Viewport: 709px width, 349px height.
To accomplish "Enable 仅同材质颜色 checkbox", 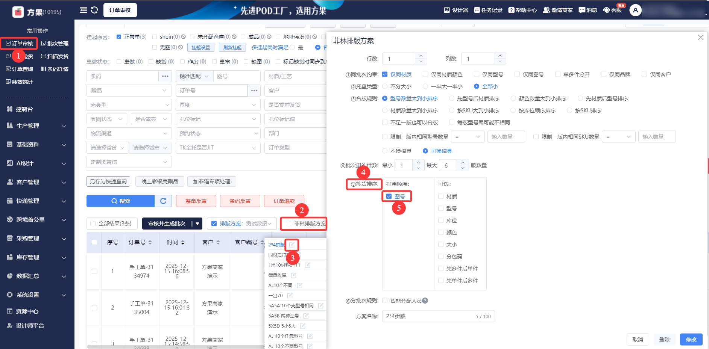I will pos(425,74).
